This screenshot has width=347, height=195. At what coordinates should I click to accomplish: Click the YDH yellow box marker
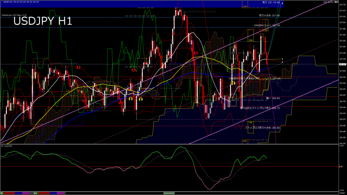pyautogui.click(x=251, y=40)
